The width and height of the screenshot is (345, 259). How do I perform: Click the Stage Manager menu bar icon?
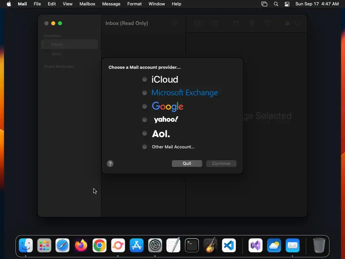(x=264, y=4)
